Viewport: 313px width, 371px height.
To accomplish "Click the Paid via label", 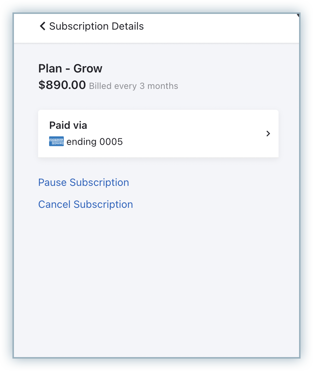I will point(68,125).
